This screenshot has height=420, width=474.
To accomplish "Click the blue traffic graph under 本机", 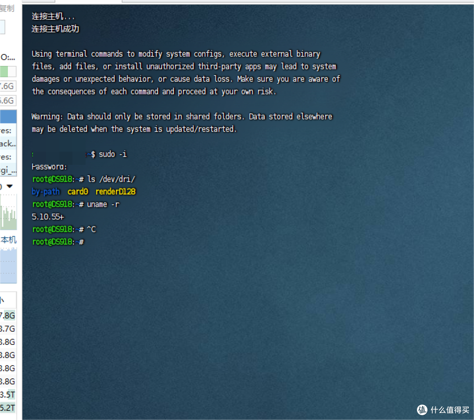I will (x=8, y=265).
